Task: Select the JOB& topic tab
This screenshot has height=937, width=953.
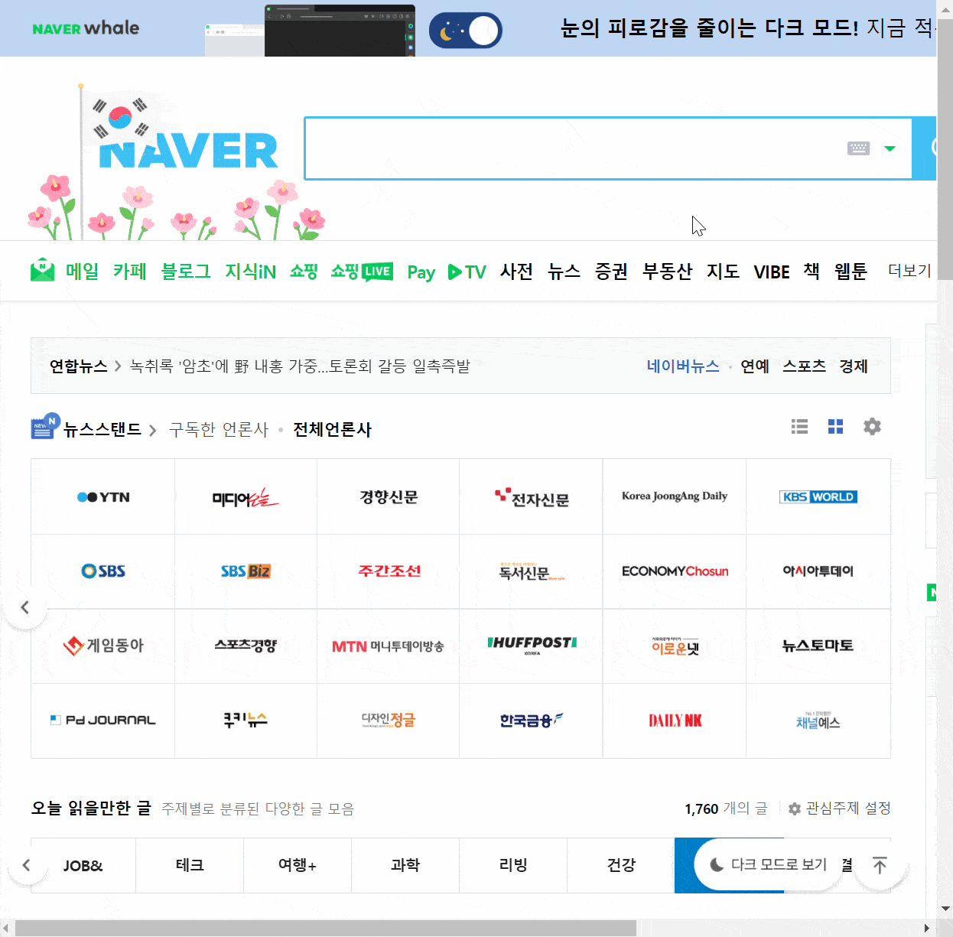Action: tap(83, 865)
